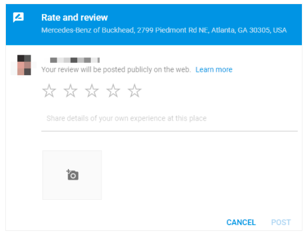Add a photo using camera icon
This screenshot has width=306, height=235.
[x=72, y=175]
